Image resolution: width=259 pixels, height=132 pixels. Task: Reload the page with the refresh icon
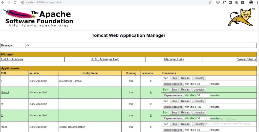[x=15, y=2]
